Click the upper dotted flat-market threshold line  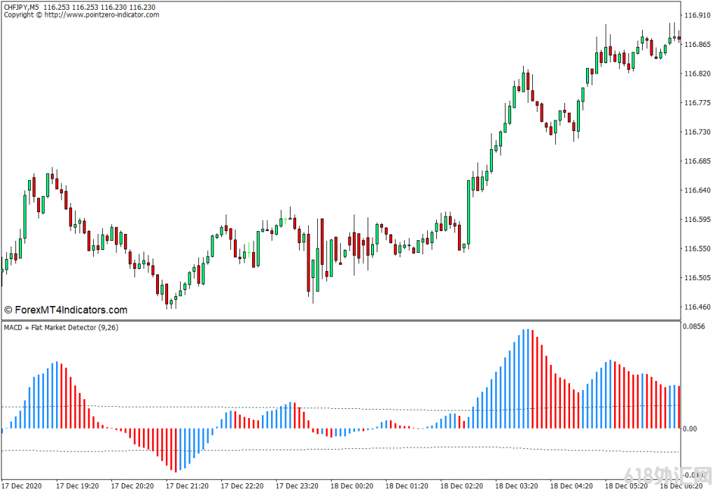350,408
